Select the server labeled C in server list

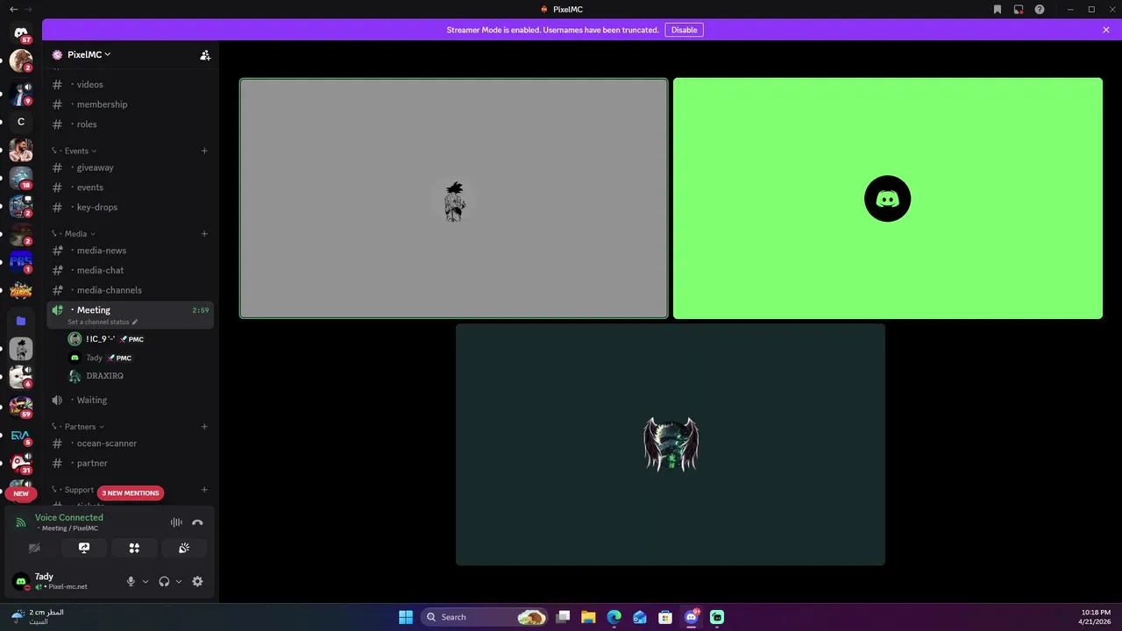(x=21, y=122)
